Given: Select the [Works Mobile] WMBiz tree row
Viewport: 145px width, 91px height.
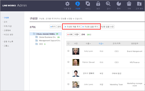Looking at the screenshot, I should coord(46,34).
